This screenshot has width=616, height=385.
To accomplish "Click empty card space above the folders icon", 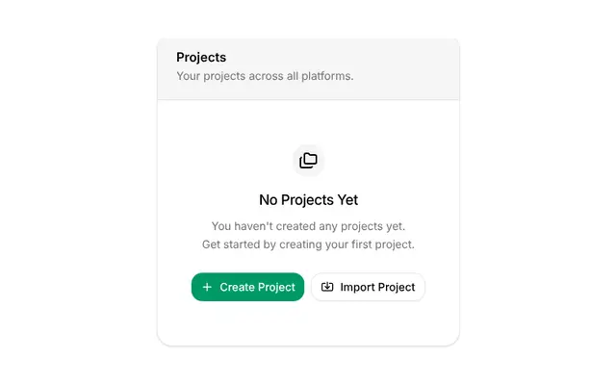I will [308, 122].
